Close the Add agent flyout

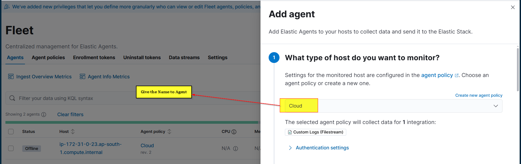tap(513, 7)
